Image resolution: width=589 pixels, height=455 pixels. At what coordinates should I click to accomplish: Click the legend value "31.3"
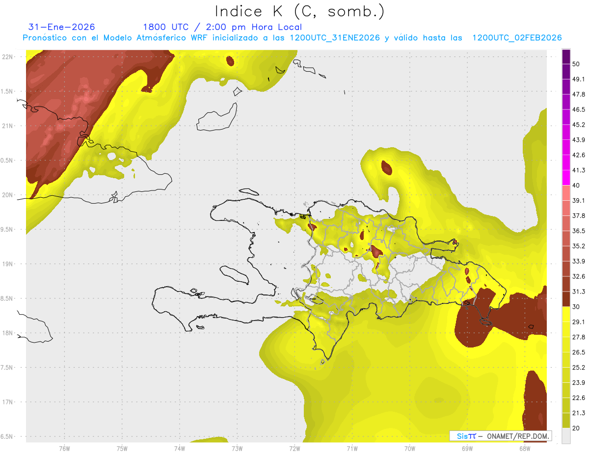click(x=579, y=291)
